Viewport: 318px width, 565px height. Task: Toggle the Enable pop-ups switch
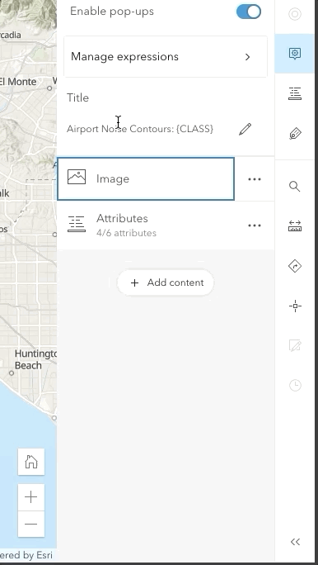tap(248, 12)
